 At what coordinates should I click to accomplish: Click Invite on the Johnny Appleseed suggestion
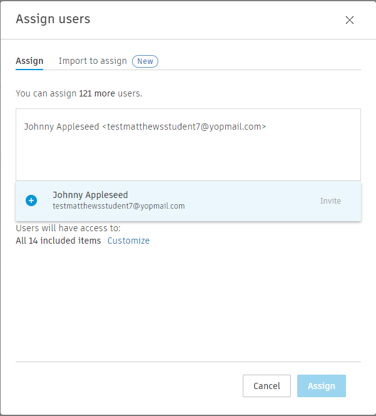330,201
